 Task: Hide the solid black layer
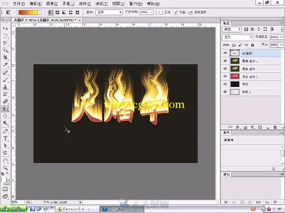pos(225,84)
